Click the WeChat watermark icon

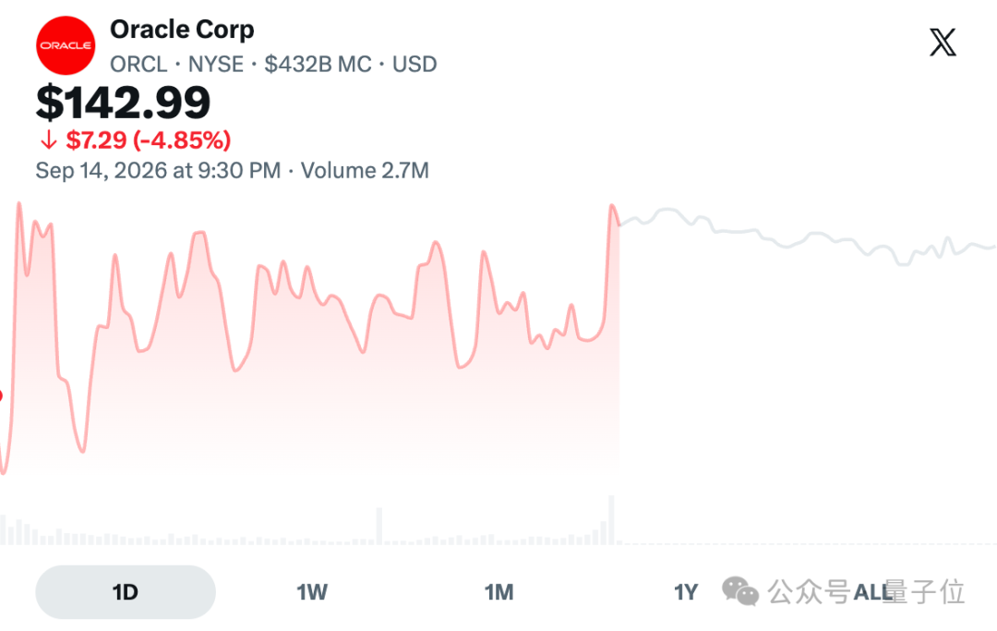740,591
